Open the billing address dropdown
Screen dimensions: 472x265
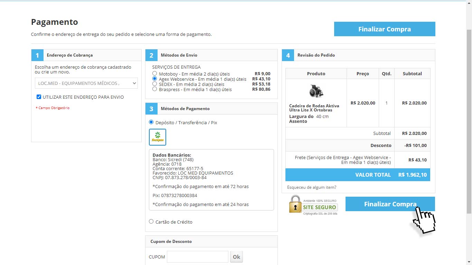point(86,83)
